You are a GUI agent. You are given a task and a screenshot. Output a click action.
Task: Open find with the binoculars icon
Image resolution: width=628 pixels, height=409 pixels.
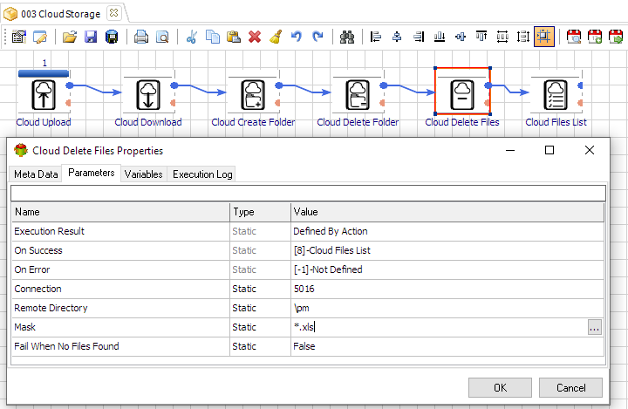(347, 37)
